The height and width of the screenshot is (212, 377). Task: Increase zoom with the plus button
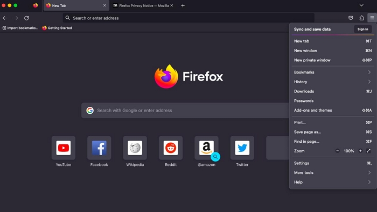point(360,151)
